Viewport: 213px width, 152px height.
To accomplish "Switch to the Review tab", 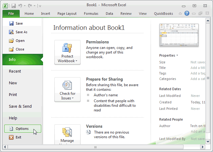I will tap(126, 14).
